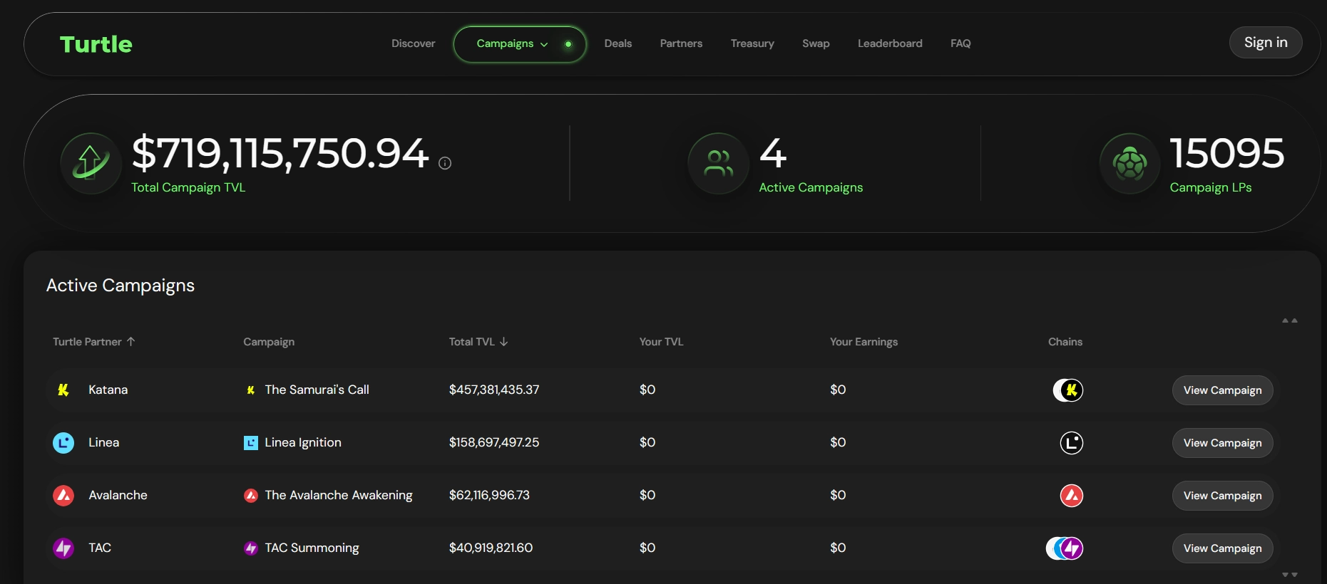Click the Avalanche partner icon

[63, 496]
